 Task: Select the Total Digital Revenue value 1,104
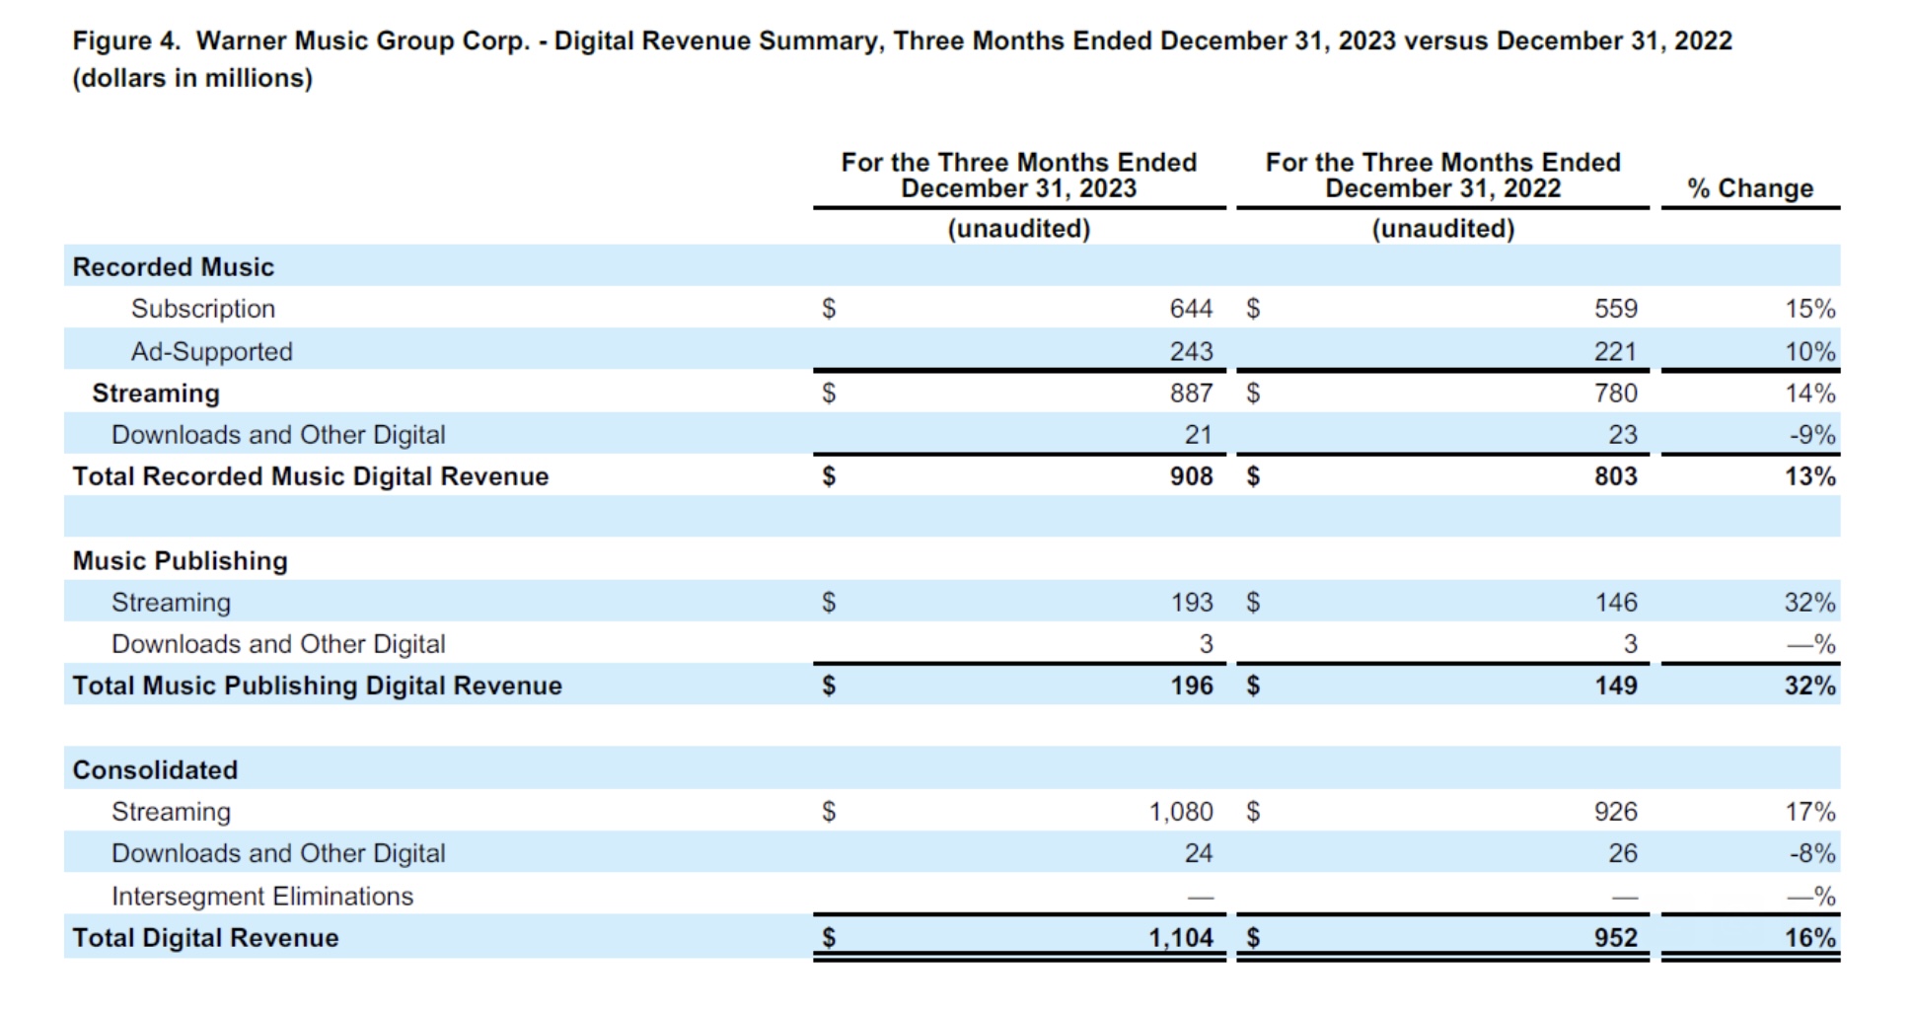click(x=1181, y=938)
